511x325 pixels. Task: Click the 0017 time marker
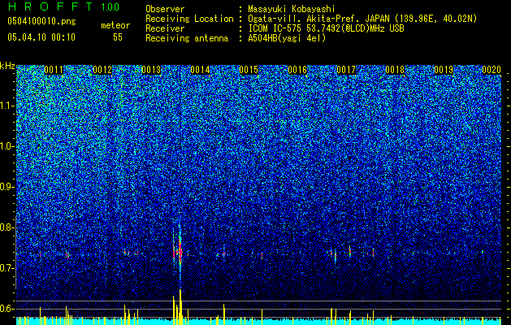tap(346, 70)
